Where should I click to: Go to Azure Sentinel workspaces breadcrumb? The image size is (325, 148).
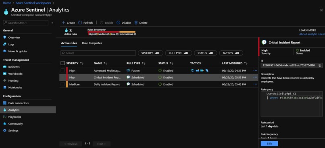[33, 3]
